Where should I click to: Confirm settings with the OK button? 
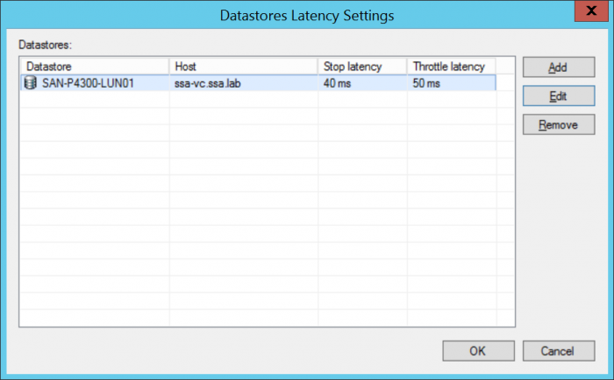coord(477,351)
